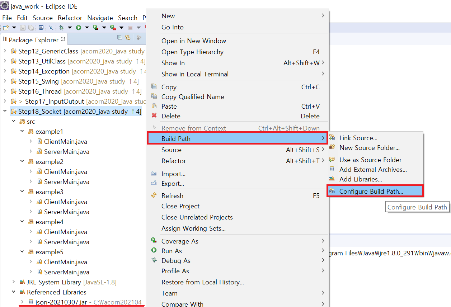Image resolution: width=451 pixels, height=307 pixels.
Task: Click the Copy icon in the context menu
Action: pyautogui.click(x=154, y=87)
